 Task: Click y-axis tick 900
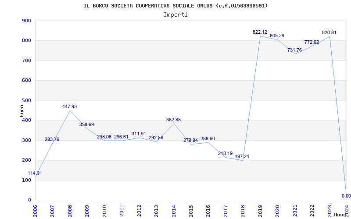coord(26,21)
